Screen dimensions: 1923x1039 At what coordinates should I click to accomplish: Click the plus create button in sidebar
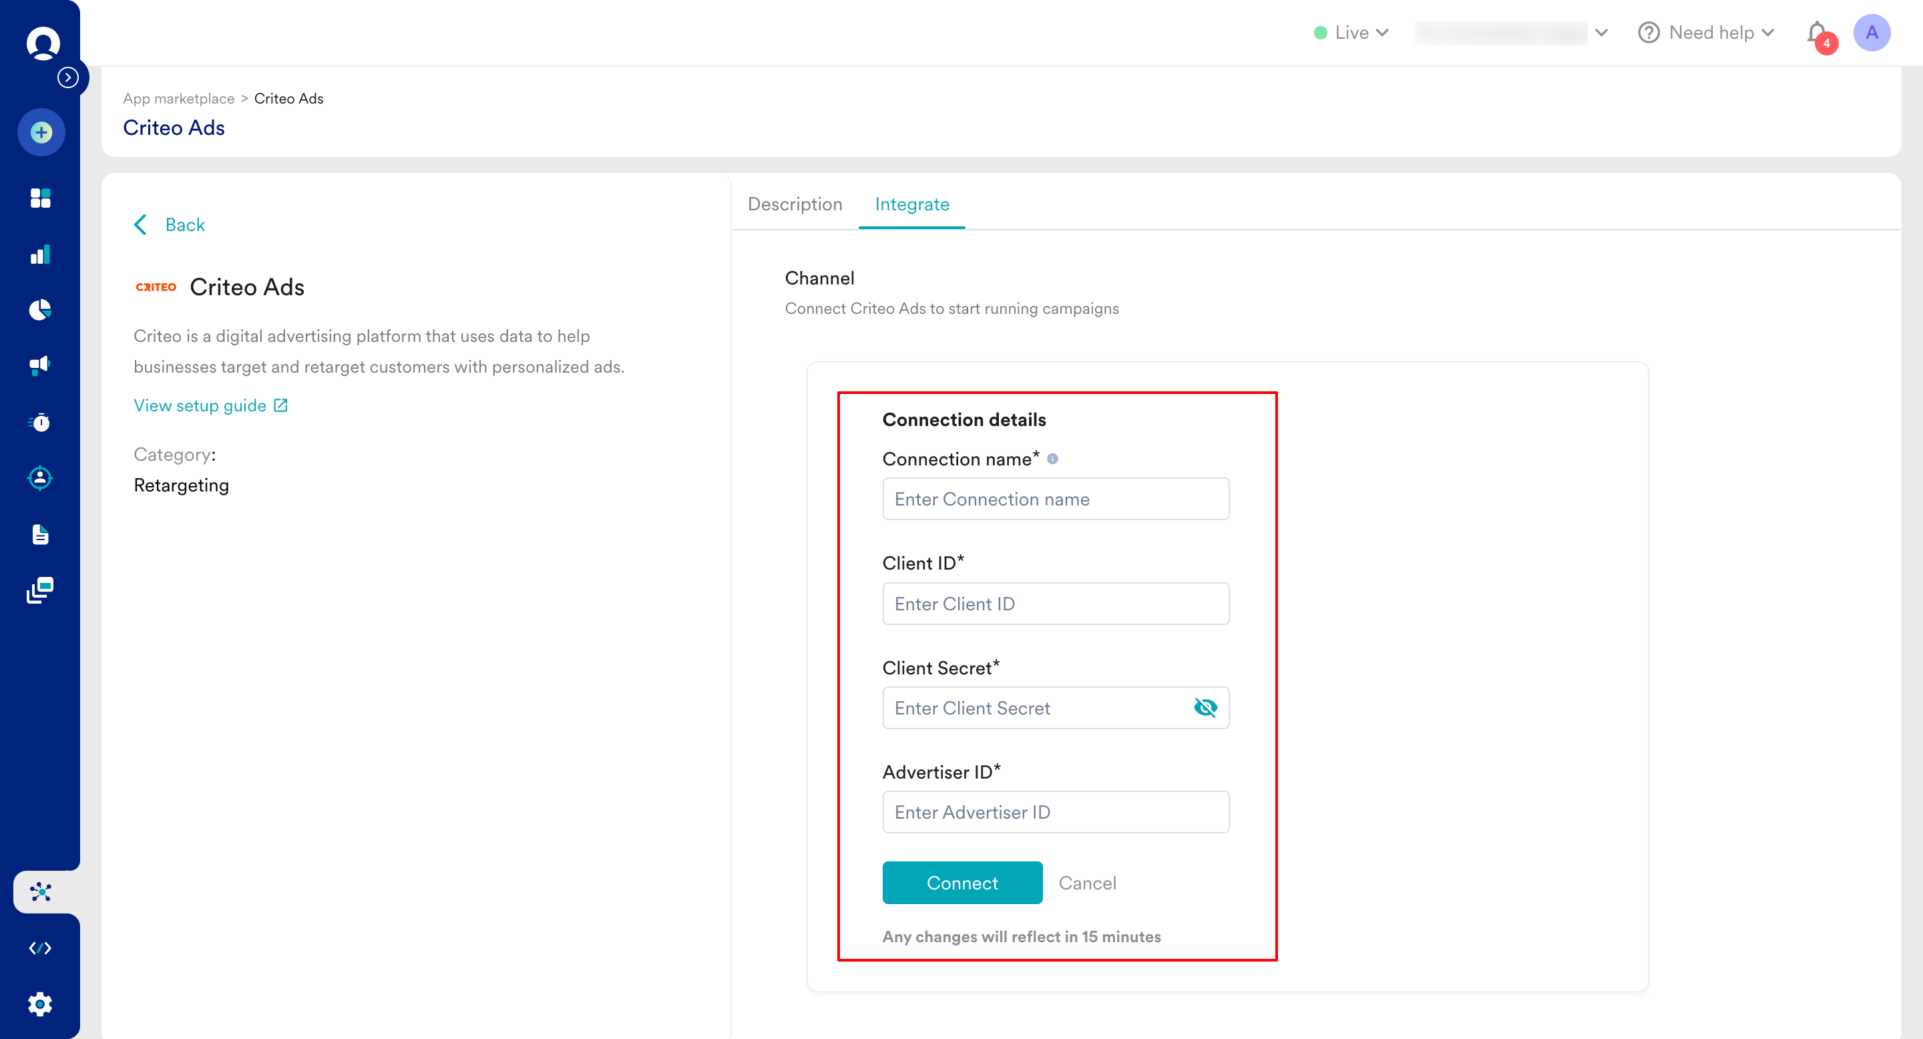pyautogui.click(x=41, y=133)
